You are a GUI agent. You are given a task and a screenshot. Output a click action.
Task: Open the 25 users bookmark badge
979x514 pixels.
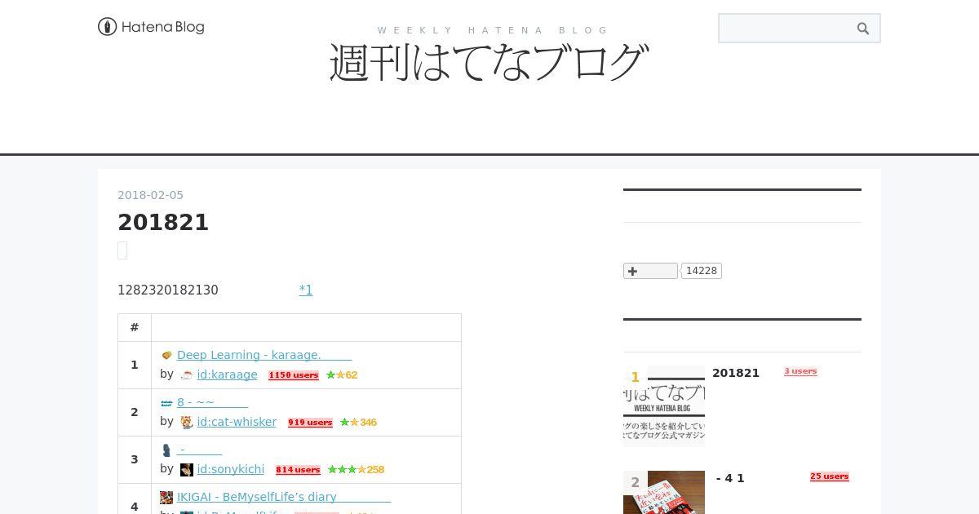[829, 476]
